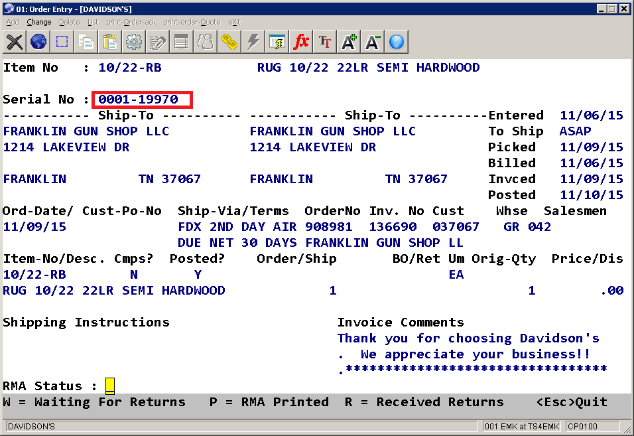Click the item description in the header row
Screen dimensions: 634x436
(x=368, y=68)
